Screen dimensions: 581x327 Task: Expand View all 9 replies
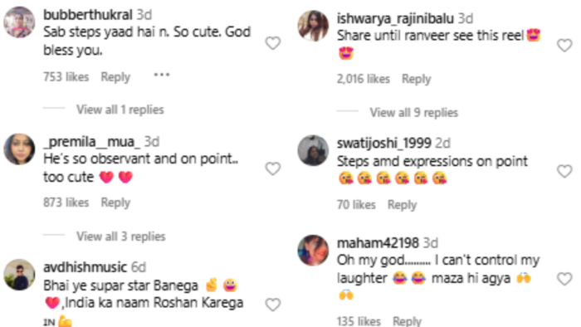(414, 113)
